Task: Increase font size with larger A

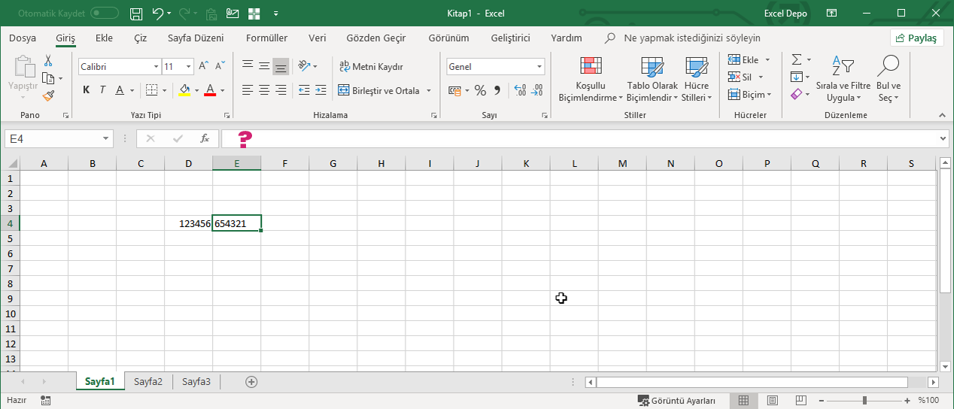Action: 204,66
